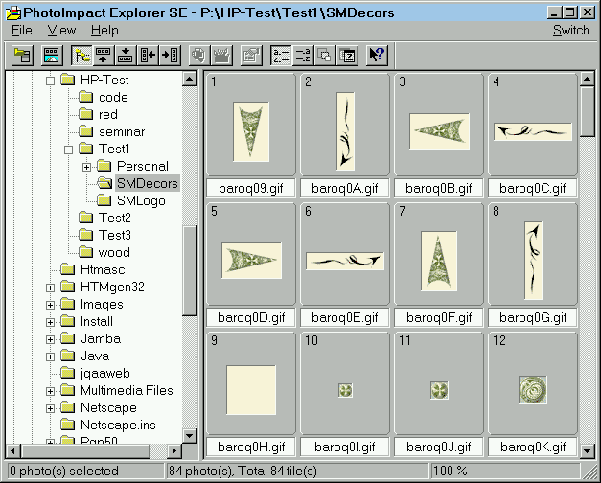
Task: Click the right arrow into film strip icon
Action: click(170, 56)
